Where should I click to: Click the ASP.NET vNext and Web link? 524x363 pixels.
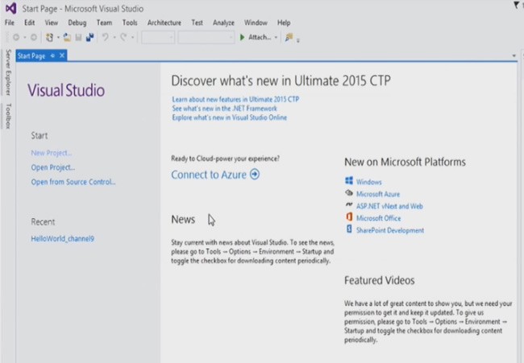[389, 206]
